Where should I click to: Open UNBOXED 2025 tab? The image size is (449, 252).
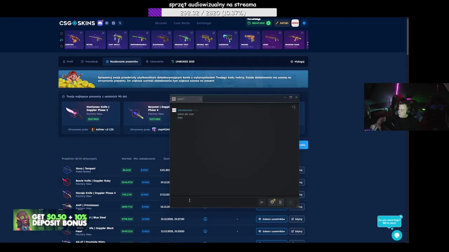183,62
